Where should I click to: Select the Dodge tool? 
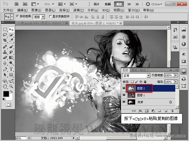(x=11, y=63)
